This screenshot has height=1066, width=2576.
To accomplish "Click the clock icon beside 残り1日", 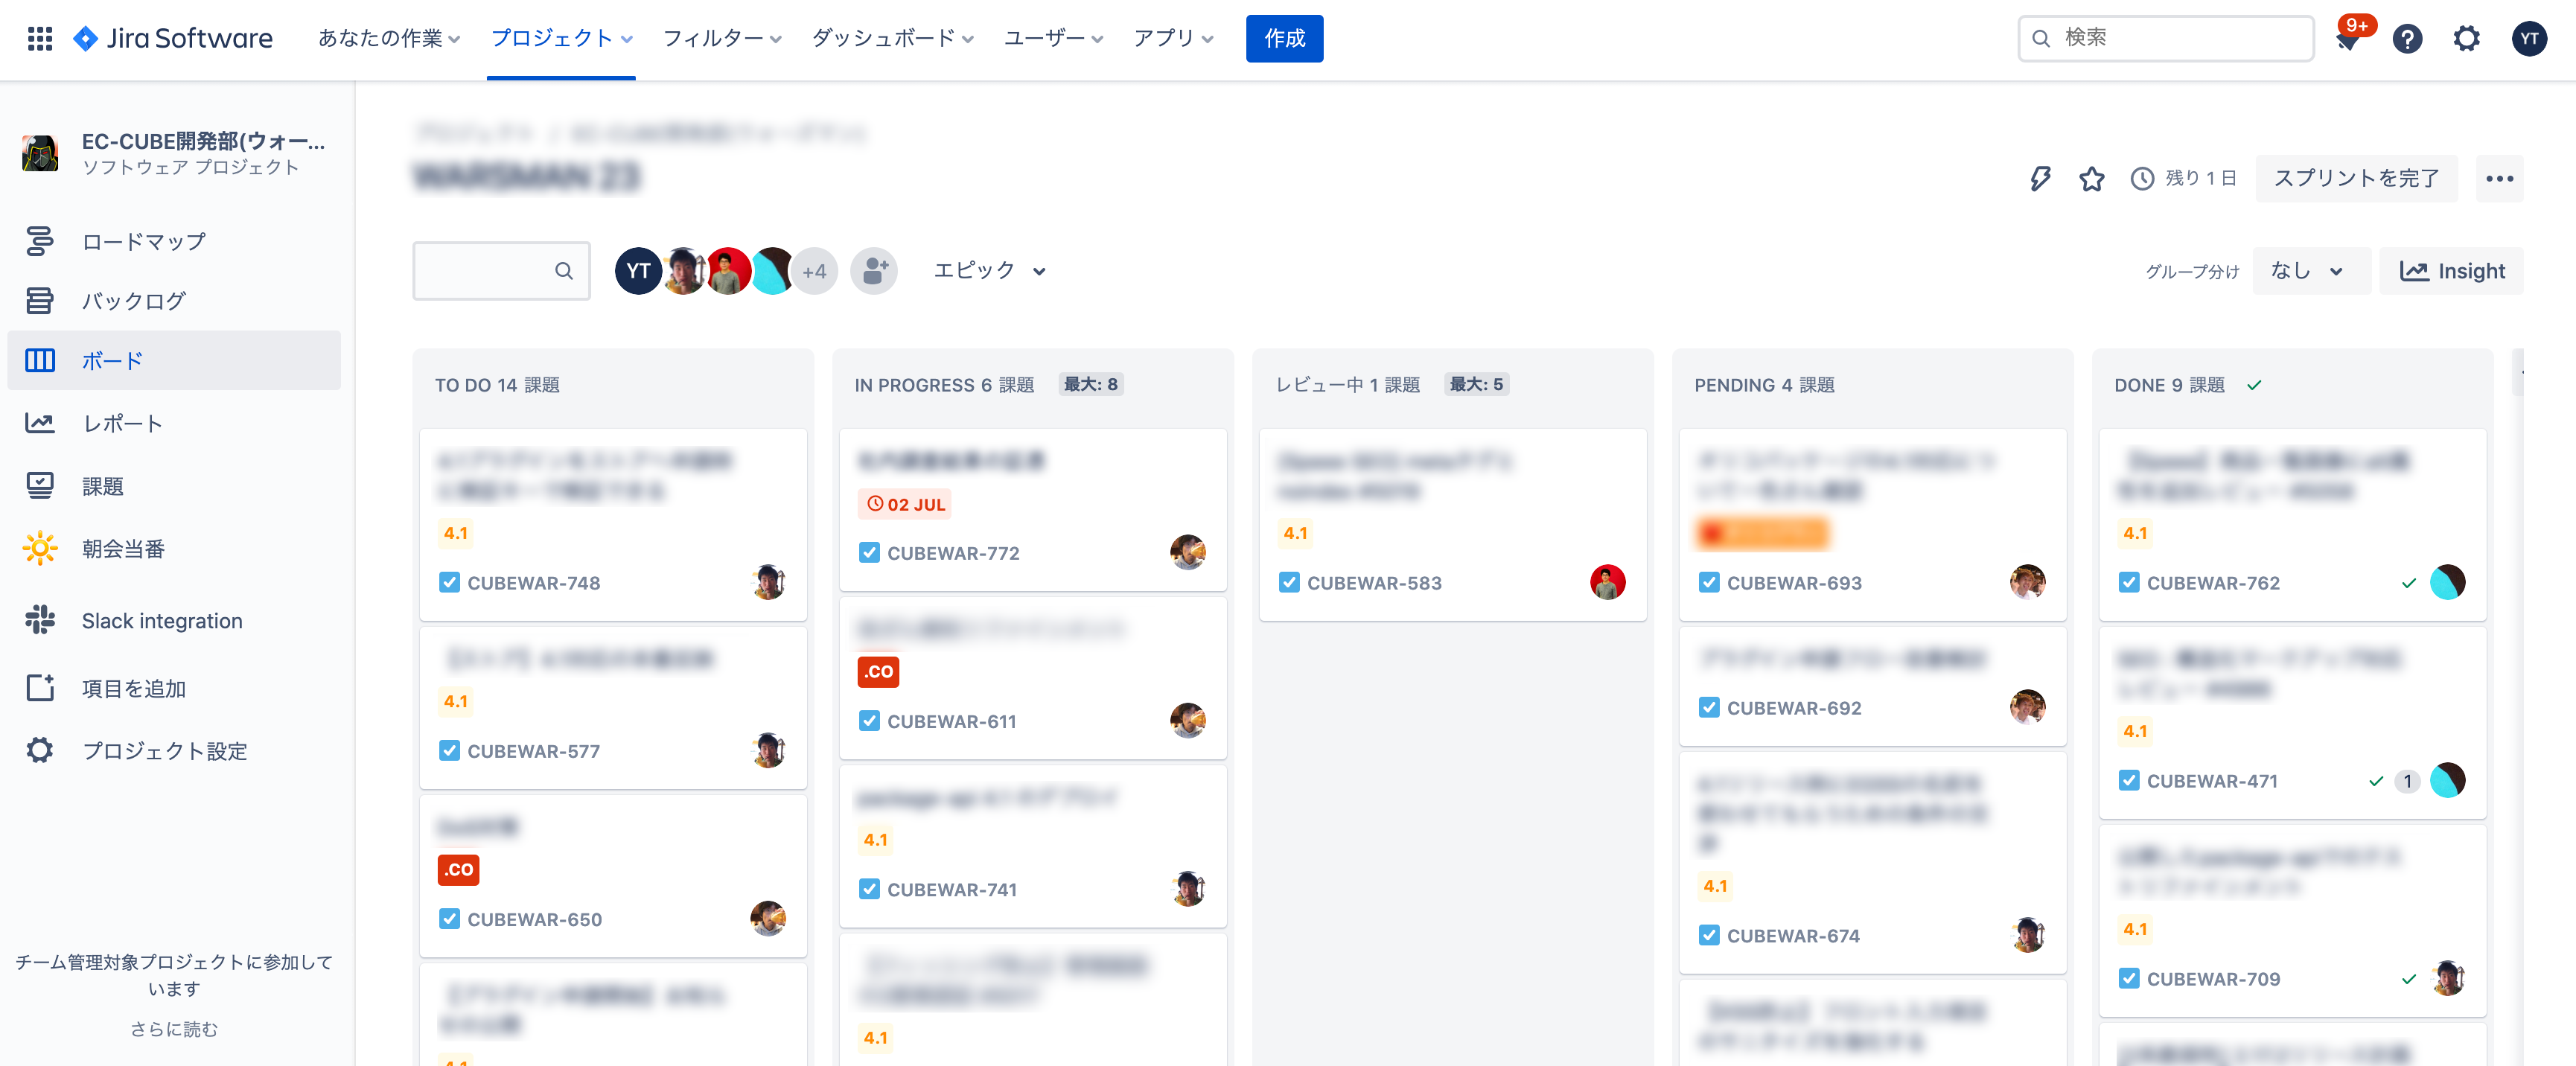I will point(2141,179).
